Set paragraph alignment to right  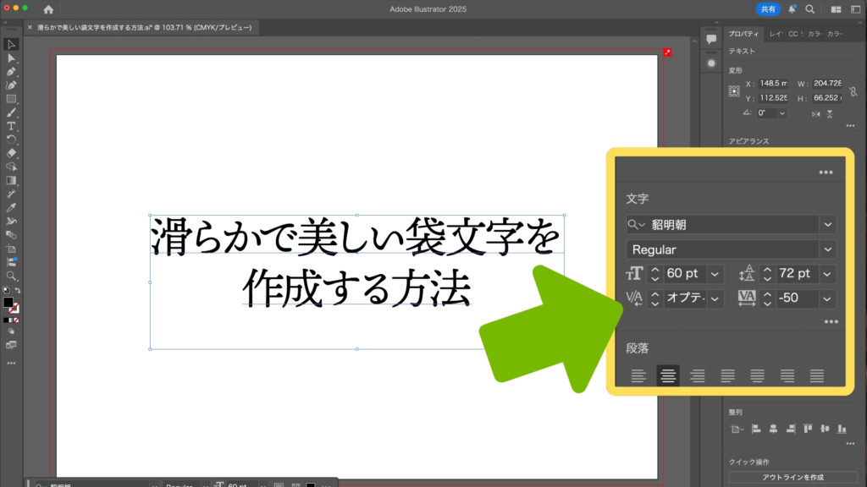click(x=698, y=376)
